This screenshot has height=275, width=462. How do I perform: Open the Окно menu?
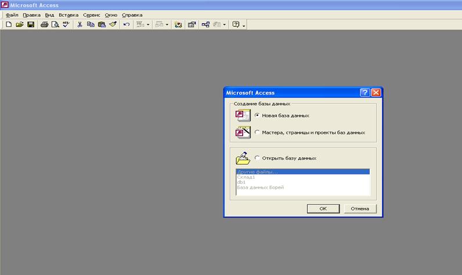(x=111, y=15)
